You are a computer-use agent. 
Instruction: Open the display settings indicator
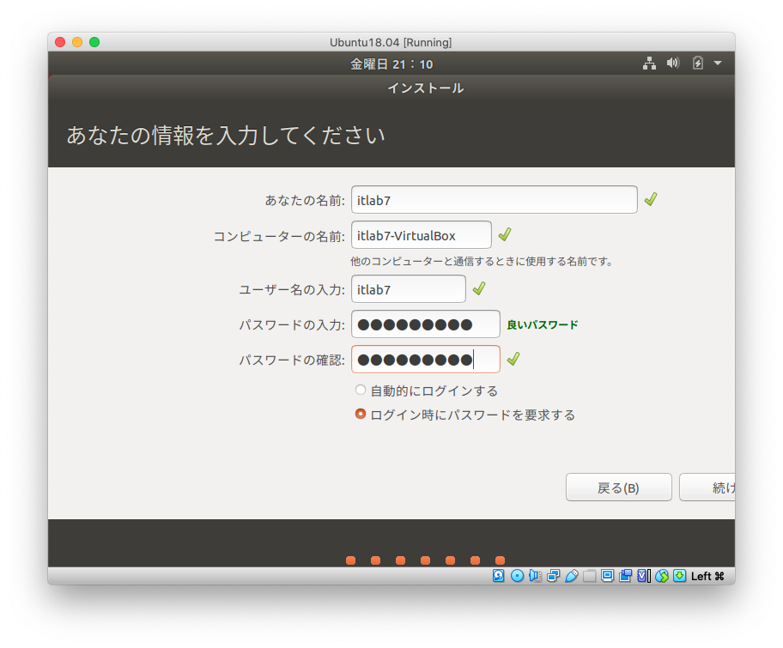tap(607, 576)
